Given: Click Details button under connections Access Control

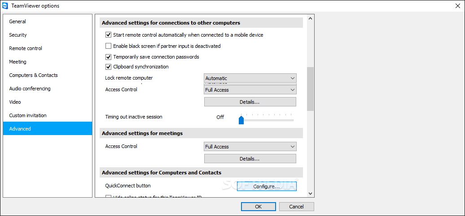Looking at the screenshot, I should tap(250, 102).
